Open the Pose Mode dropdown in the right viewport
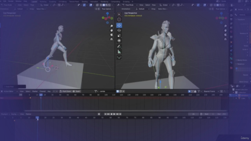Image resolution: width=251 pixels, height=141 pixels. pyautogui.click(x=130, y=5)
